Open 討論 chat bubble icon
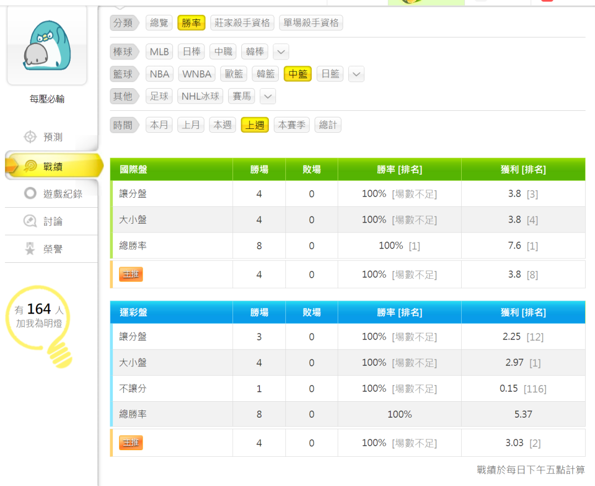The width and height of the screenshot is (595, 486). (30, 222)
